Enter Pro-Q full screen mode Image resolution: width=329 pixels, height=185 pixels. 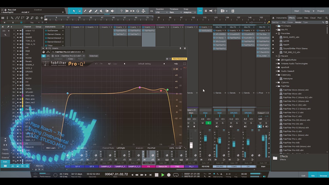tap(184, 64)
